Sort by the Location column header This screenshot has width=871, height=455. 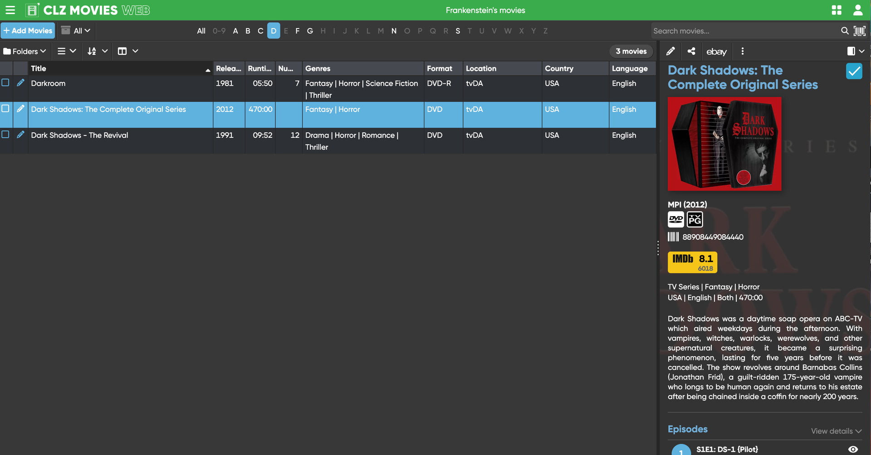(502, 68)
